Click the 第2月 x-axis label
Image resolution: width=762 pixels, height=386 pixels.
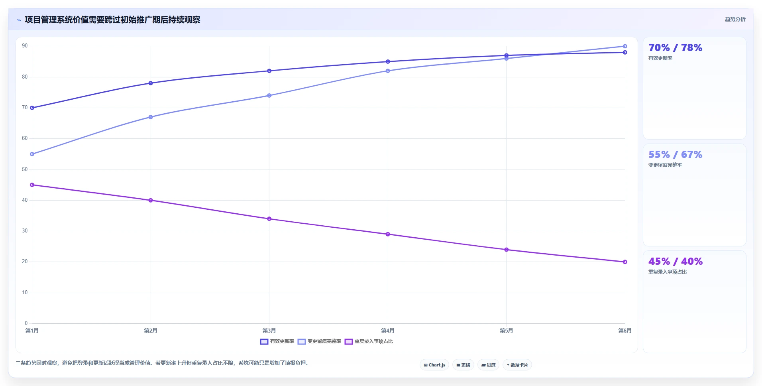click(x=151, y=331)
